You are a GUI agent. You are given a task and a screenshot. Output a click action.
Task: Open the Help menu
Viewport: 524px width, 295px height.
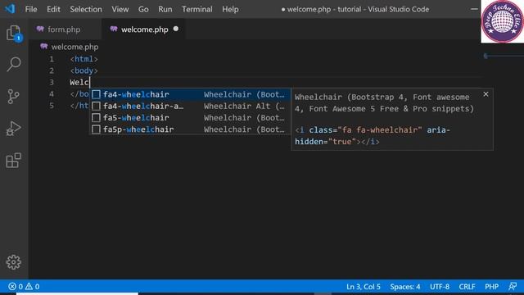tap(230, 9)
